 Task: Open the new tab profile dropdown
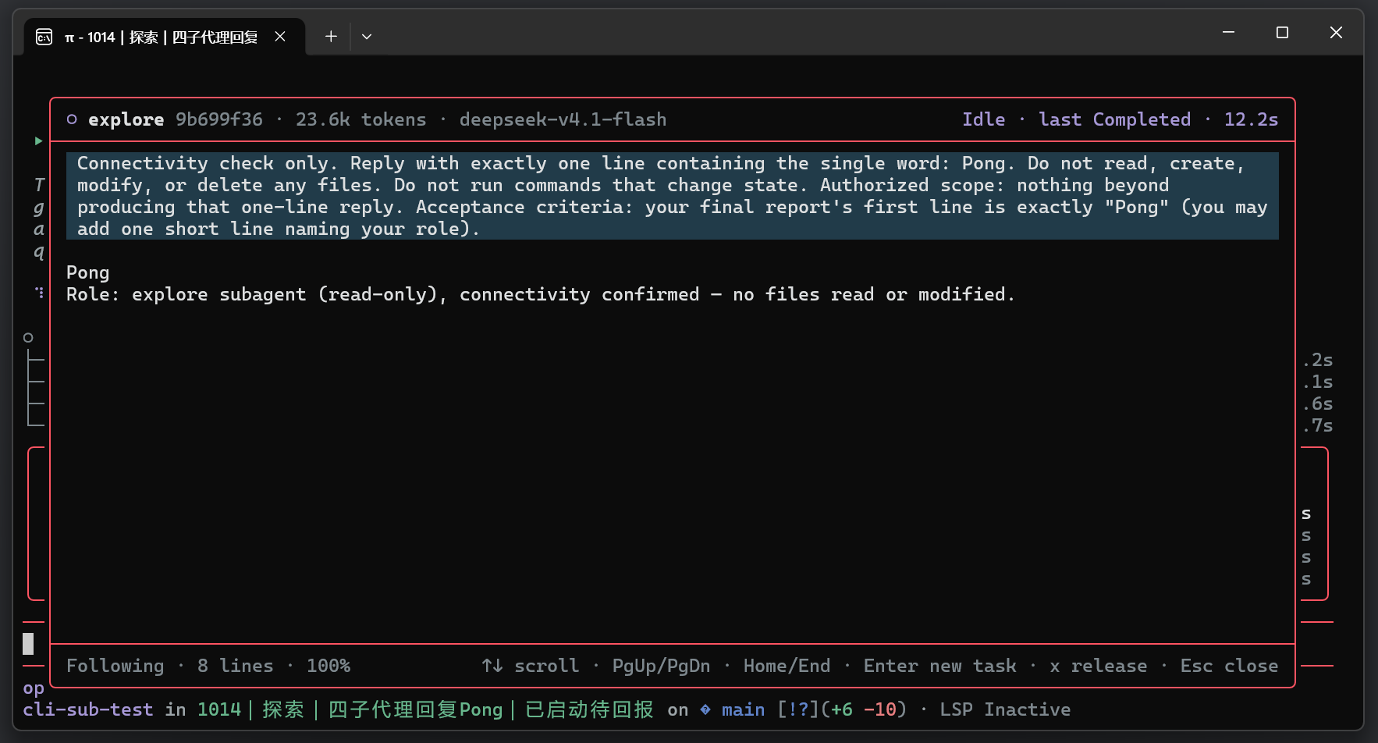click(367, 37)
